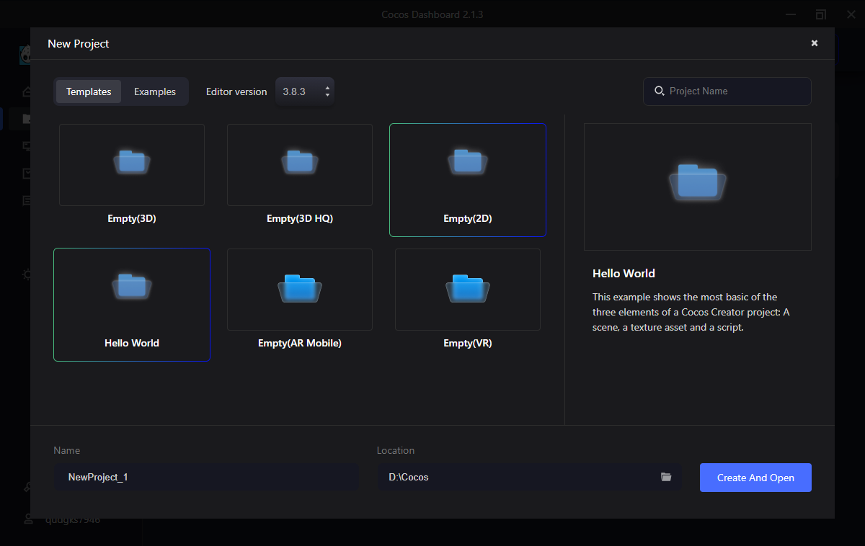Pick the Empty(VR) template card
Screen dimensions: 865x546
468,298
